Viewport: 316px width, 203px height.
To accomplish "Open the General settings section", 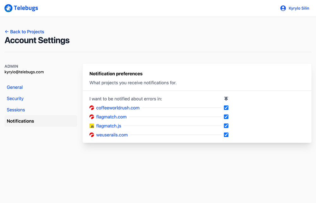I will pyautogui.click(x=15, y=87).
